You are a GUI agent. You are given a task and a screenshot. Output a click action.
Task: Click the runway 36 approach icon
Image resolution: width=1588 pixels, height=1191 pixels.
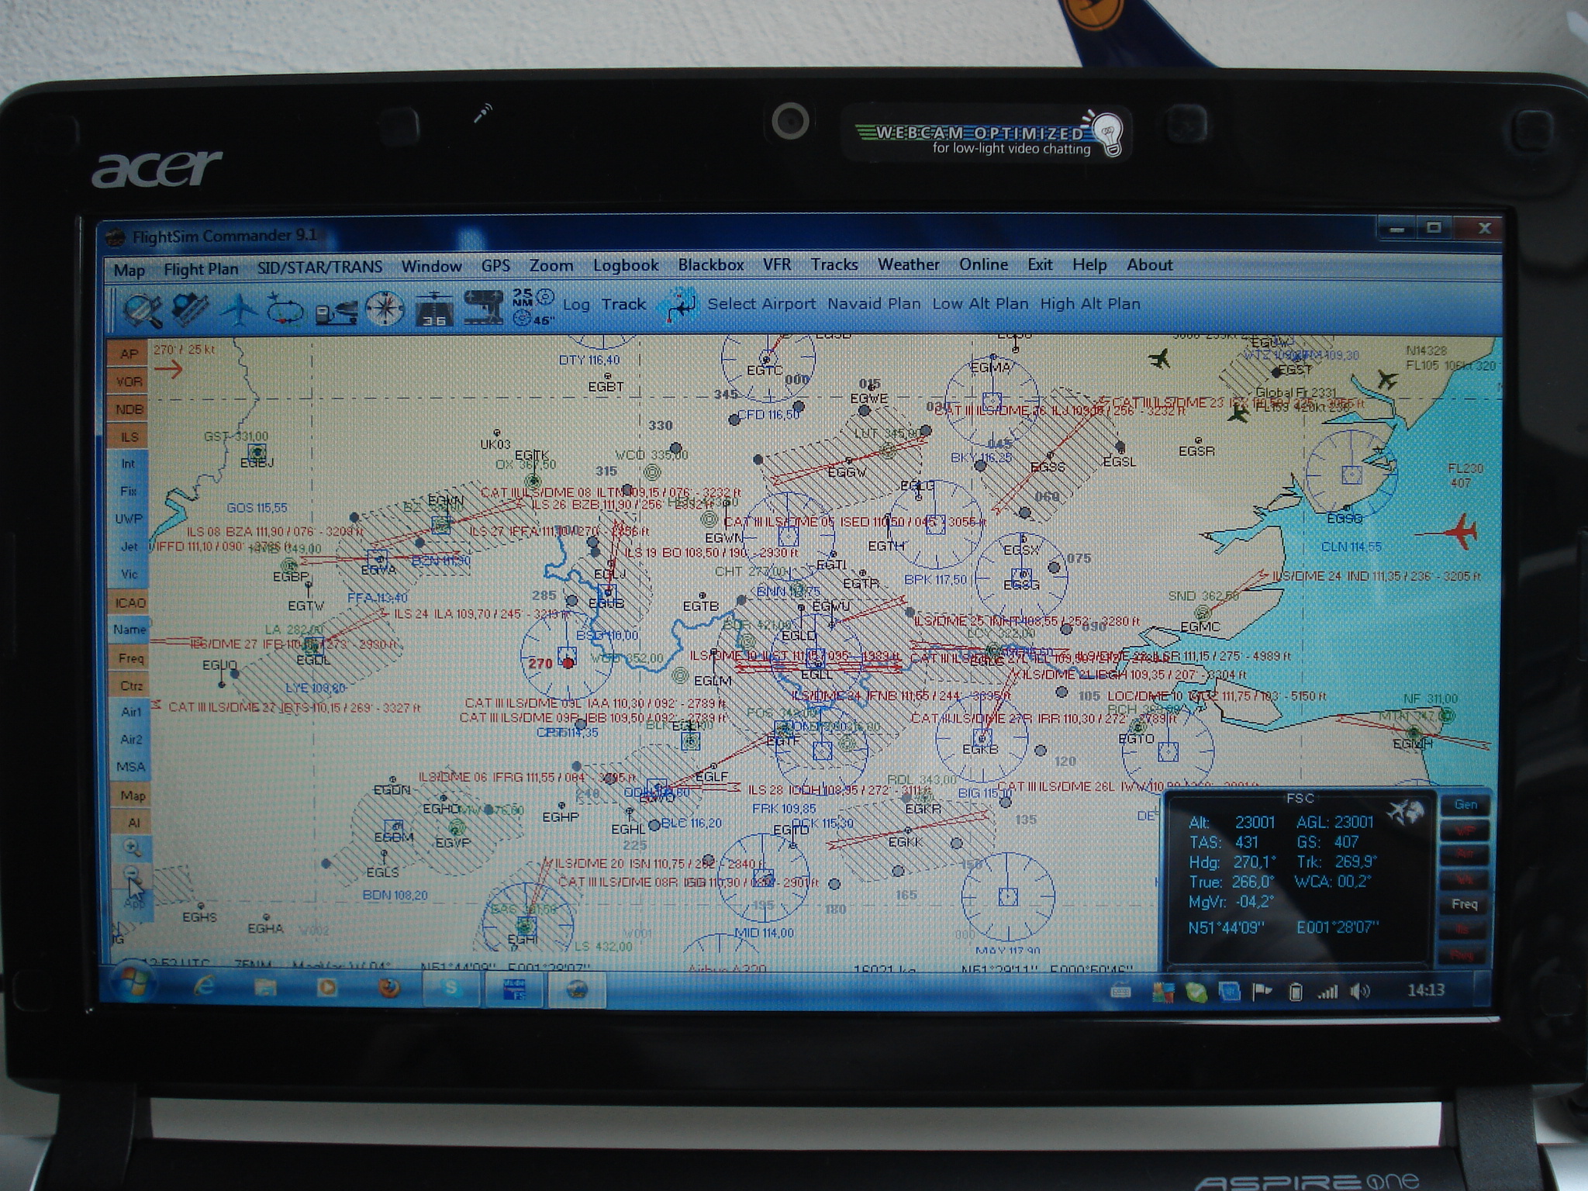pos(433,309)
